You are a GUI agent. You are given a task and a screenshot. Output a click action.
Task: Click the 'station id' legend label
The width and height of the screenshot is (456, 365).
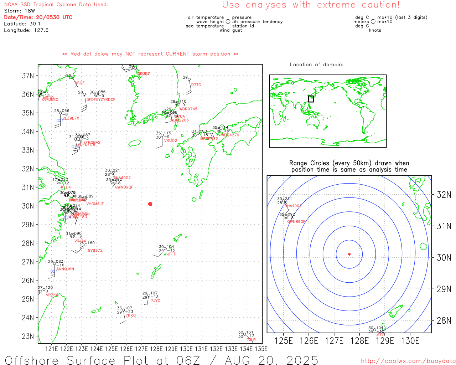pyautogui.click(x=243, y=26)
